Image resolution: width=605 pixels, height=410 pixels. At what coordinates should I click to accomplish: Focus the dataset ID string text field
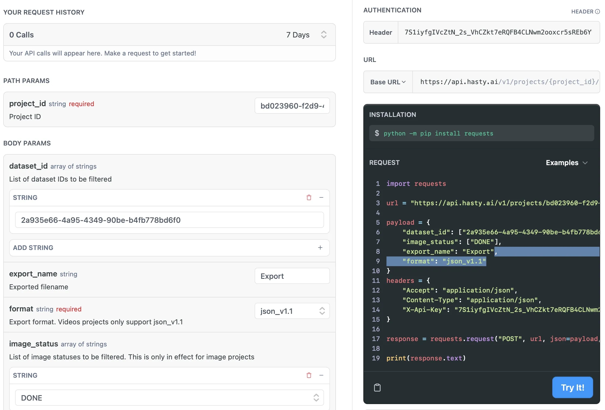pyautogui.click(x=169, y=220)
